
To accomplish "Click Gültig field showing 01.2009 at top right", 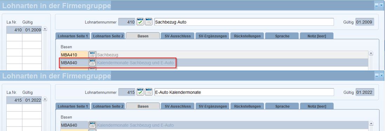I will [365, 22].
